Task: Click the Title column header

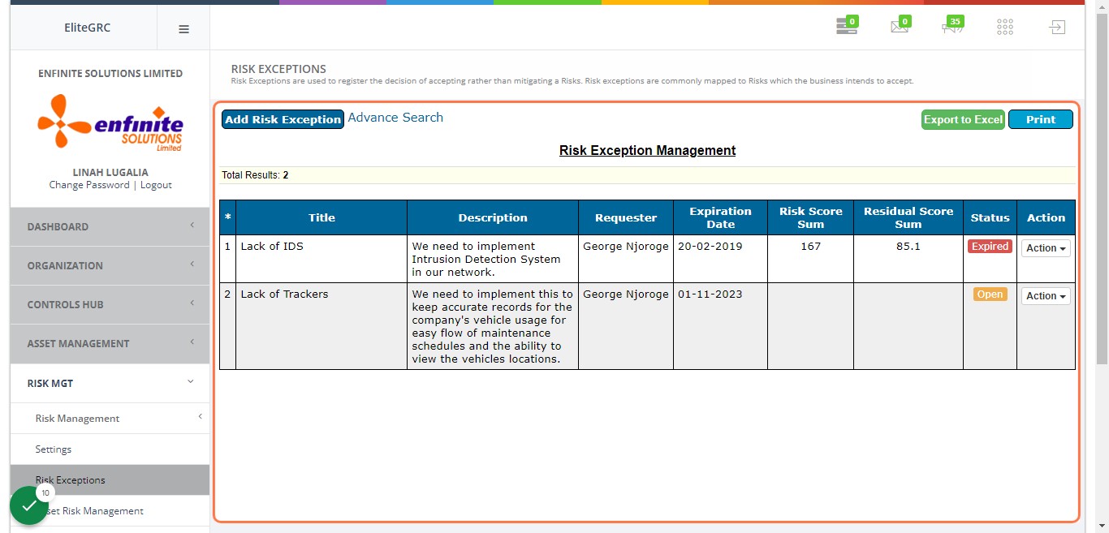Action: coord(321,217)
